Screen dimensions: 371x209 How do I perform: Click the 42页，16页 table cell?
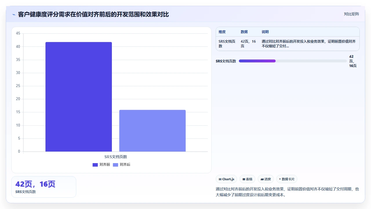[248, 44]
